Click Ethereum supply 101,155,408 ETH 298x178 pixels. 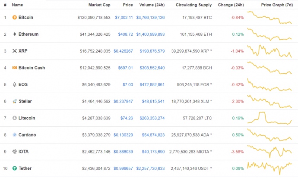coord(196,34)
